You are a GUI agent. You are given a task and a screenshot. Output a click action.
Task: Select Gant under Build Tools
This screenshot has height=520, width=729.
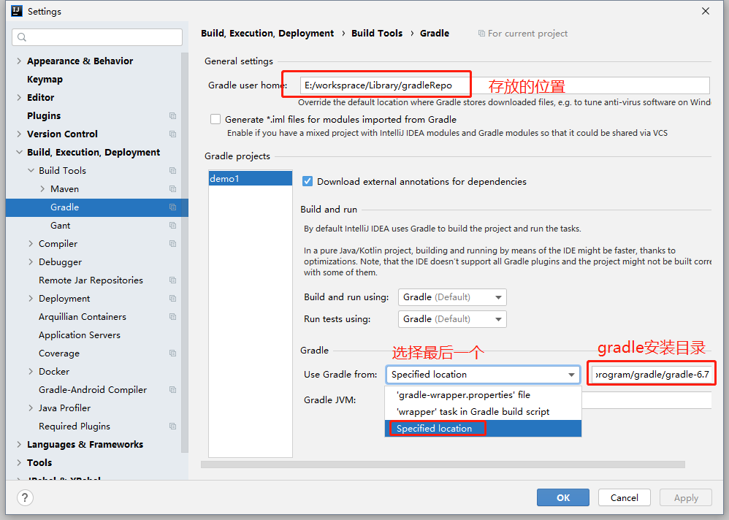pyautogui.click(x=61, y=226)
